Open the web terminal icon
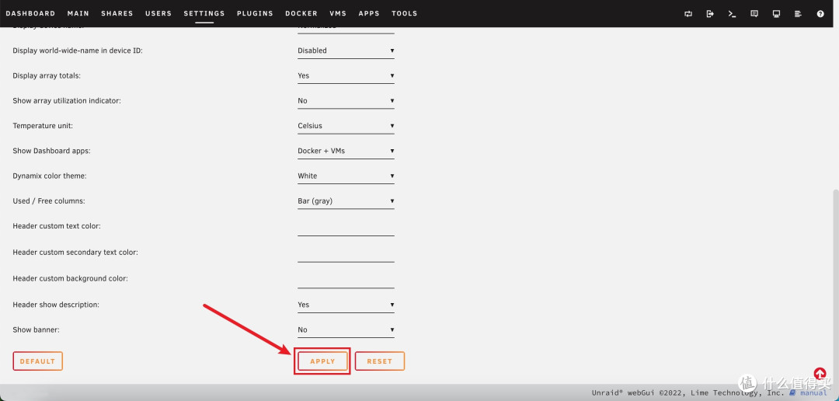The height and width of the screenshot is (401, 839). [x=732, y=13]
